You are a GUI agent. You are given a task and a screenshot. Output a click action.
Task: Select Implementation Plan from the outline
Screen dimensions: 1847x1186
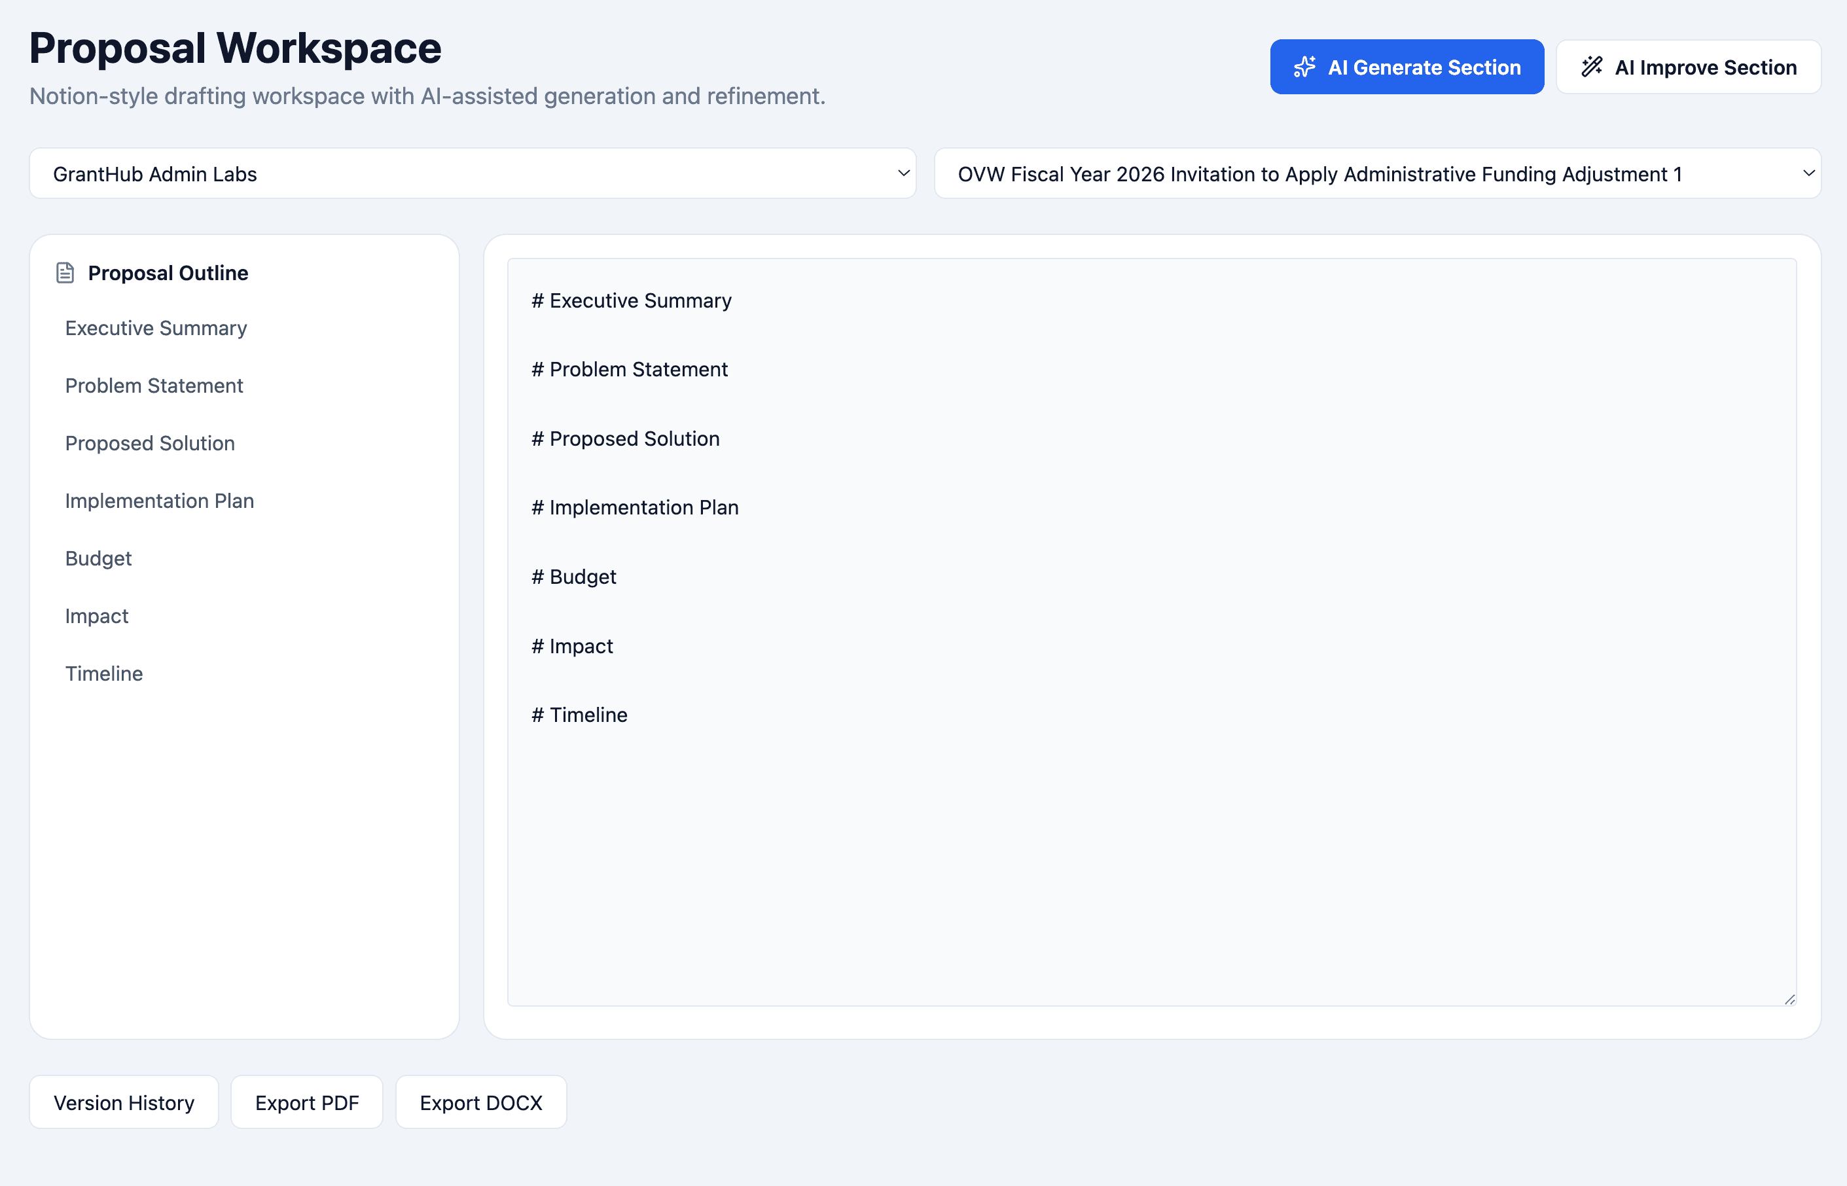pyautogui.click(x=159, y=501)
